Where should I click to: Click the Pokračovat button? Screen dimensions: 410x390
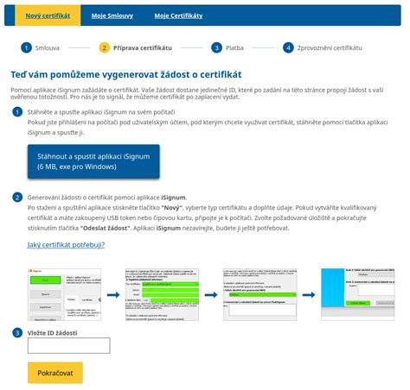55,373
